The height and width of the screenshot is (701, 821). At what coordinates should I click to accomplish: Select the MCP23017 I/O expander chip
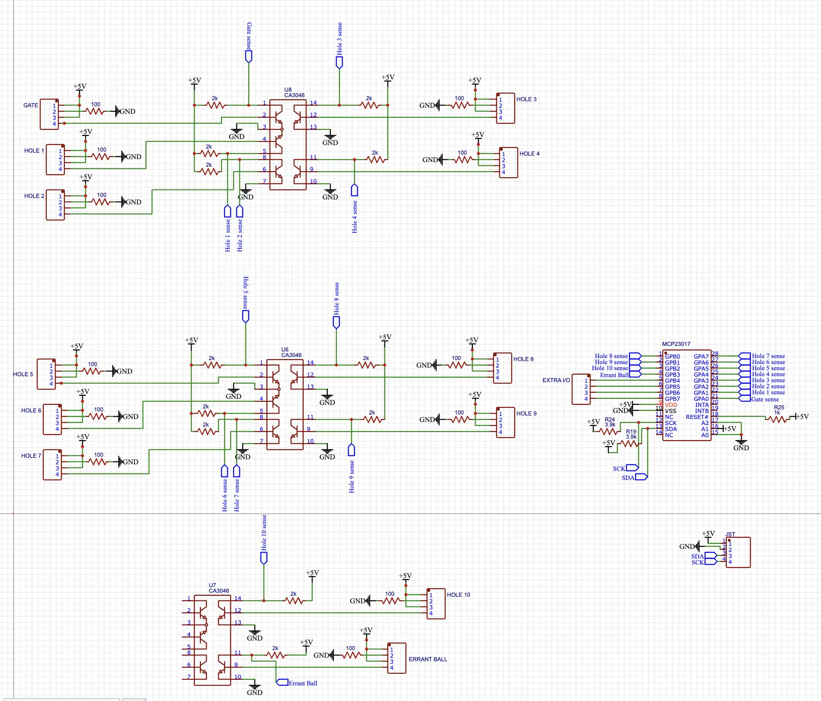(x=687, y=395)
